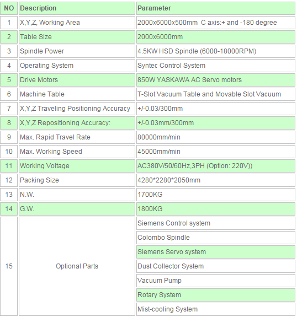Click the 'Parameter' header cell
Image resolution: width=297 pixels, height=317 pixels.
(x=216, y=8)
